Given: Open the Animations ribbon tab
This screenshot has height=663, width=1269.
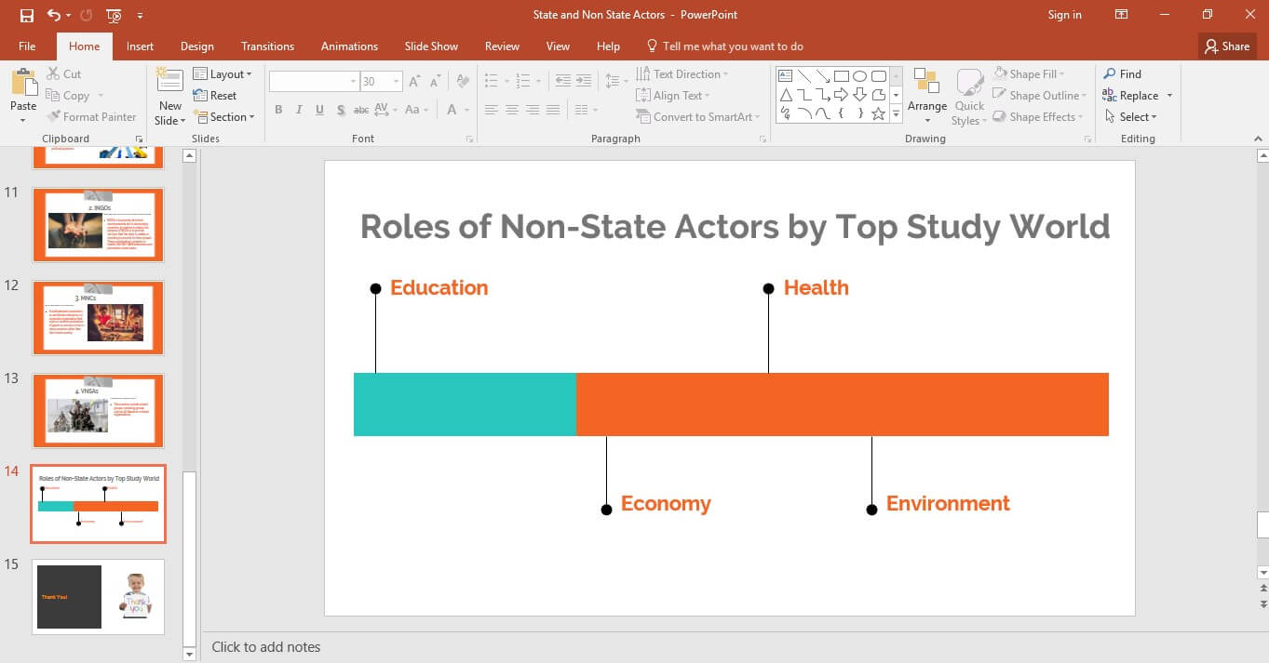Looking at the screenshot, I should click(x=349, y=46).
